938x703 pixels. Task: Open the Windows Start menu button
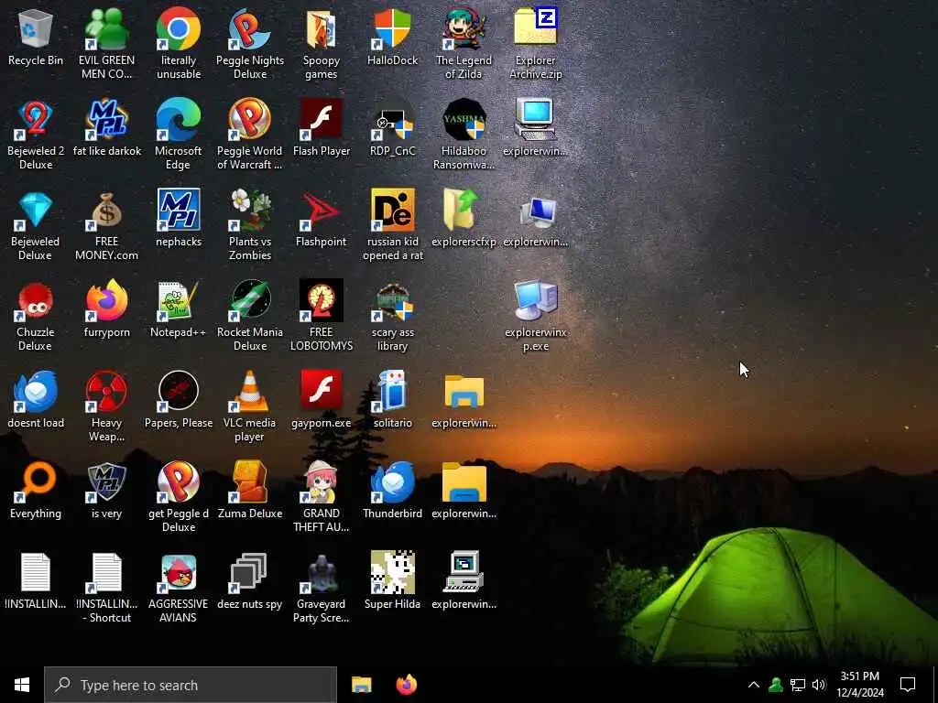(x=22, y=685)
